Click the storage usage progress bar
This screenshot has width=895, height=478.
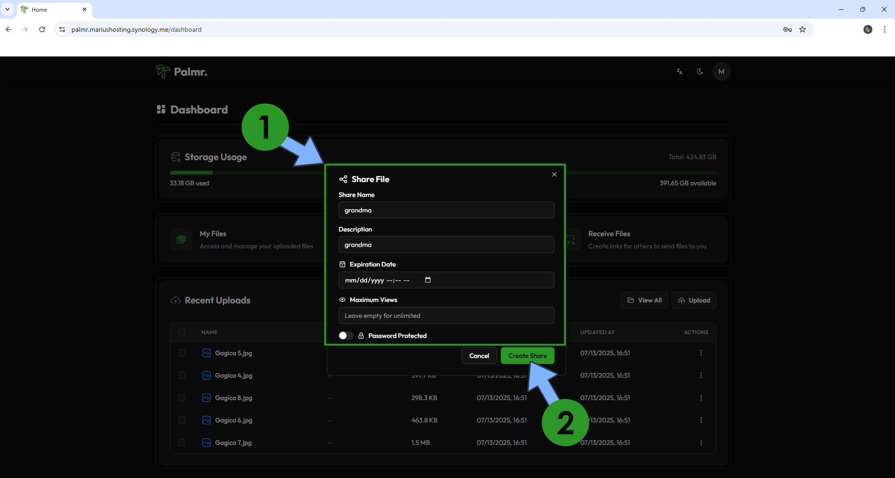pyautogui.click(x=443, y=173)
